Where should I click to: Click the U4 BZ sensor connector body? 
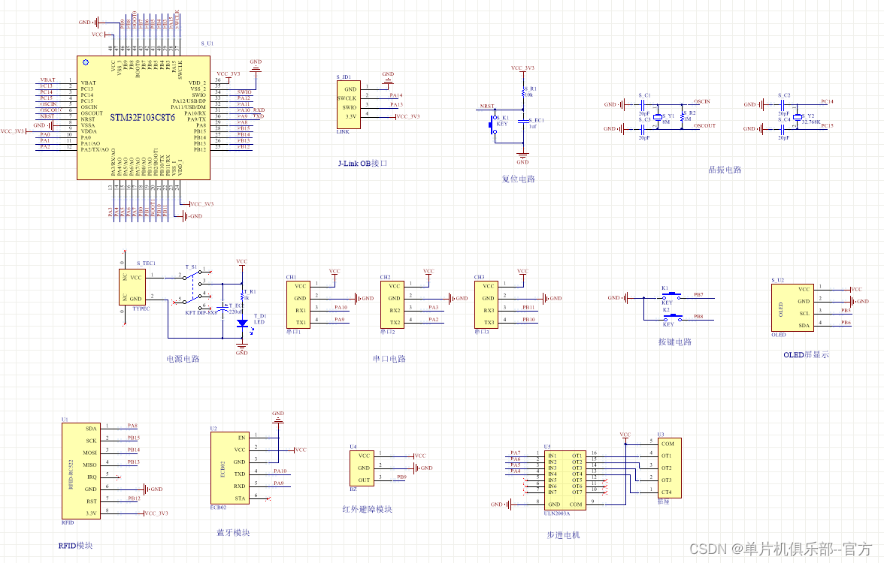pyautogui.click(x=362, y=468)
